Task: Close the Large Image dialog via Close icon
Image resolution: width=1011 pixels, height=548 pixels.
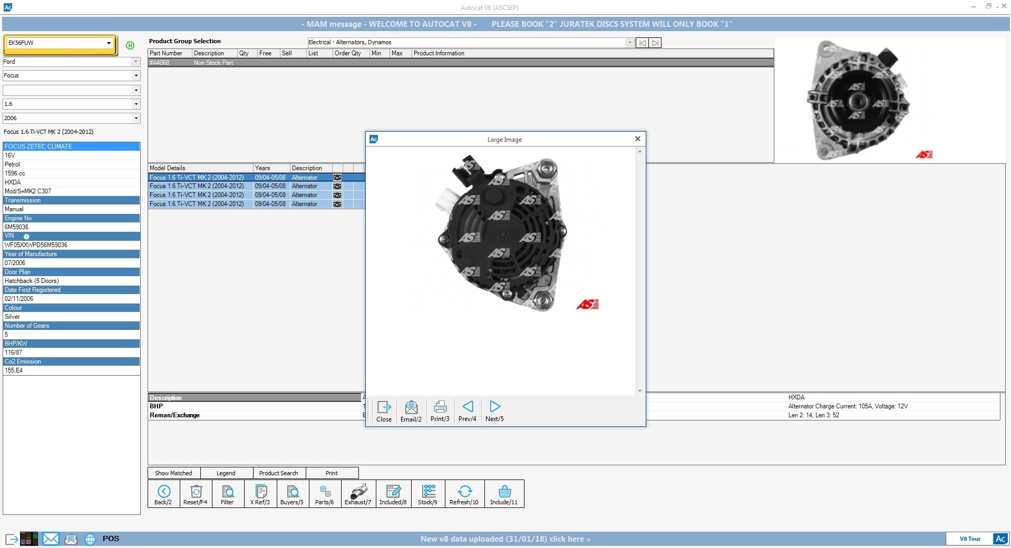Action: pos(384,411)
